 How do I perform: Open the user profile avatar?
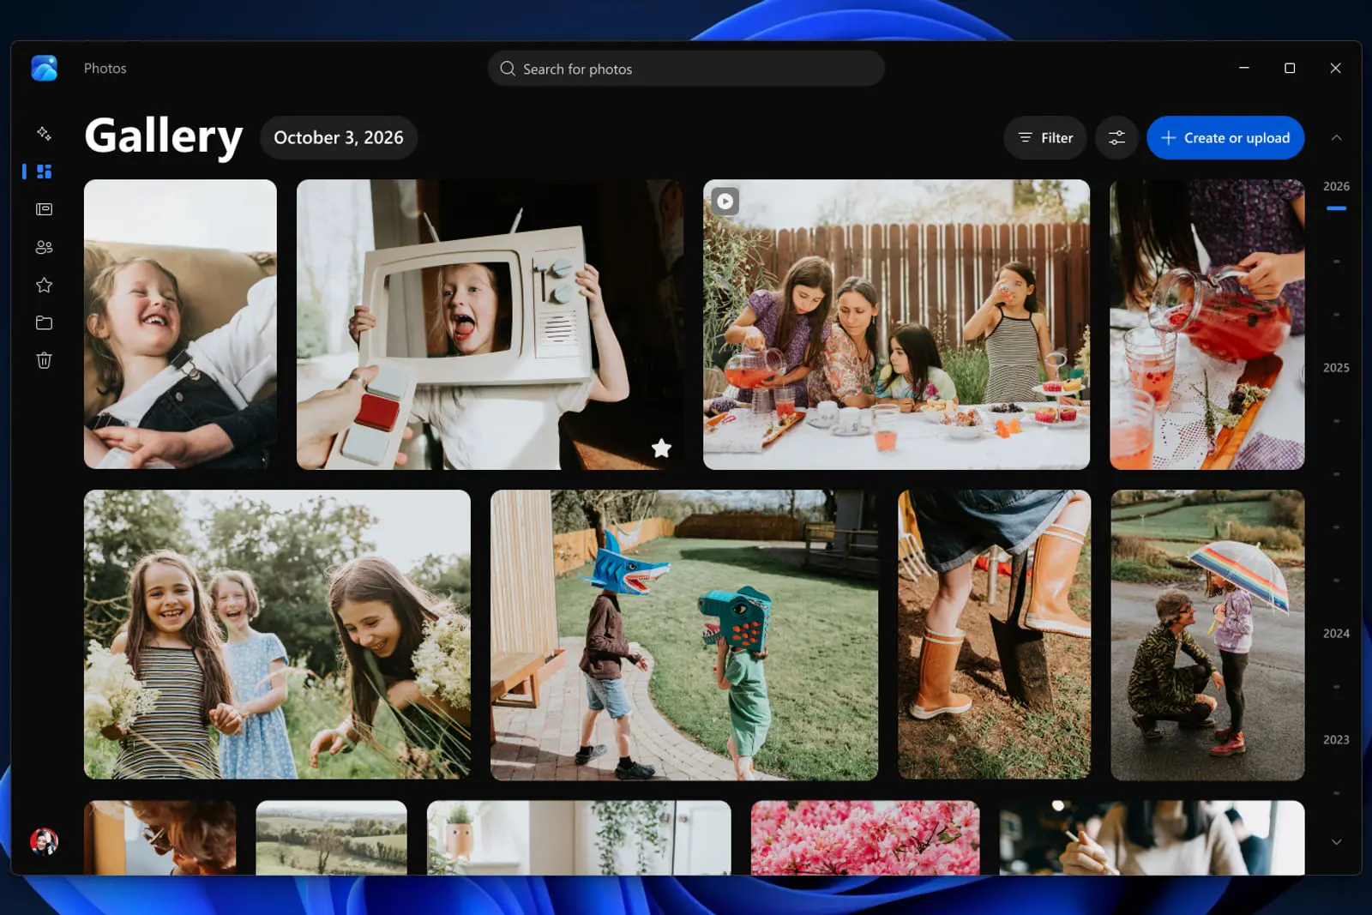tap(44, 841)
